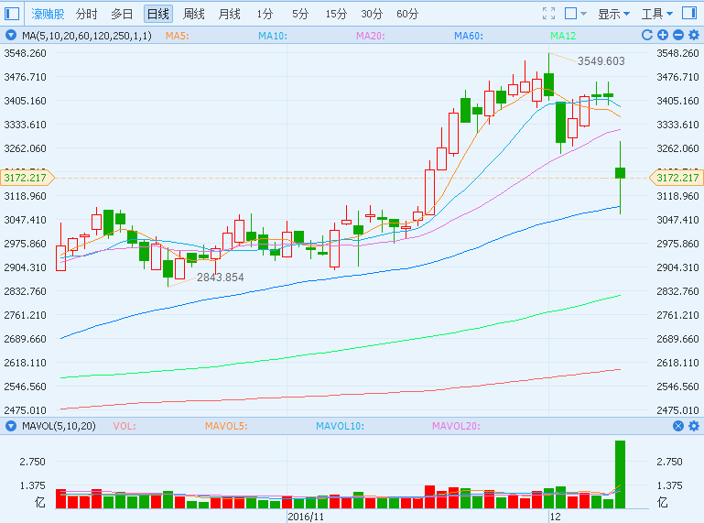The image size is (704, 523).
Task: Click the stock name link at top left
Action: pos(48,14)
